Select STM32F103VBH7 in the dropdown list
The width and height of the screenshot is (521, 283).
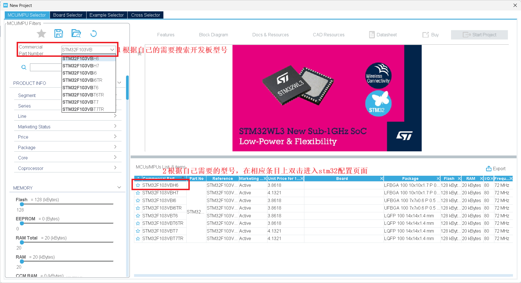coord(88,66)
